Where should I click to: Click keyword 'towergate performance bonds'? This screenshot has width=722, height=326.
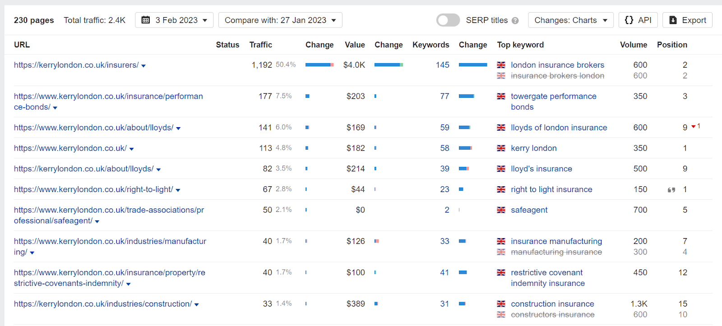pos(554,101)
